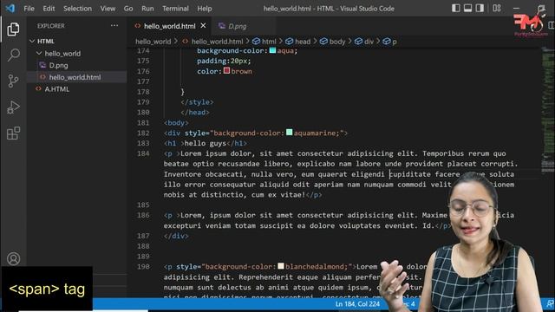Screen dimensions: 555x312
Task: Open the Run menu
Action: point(147,9)
